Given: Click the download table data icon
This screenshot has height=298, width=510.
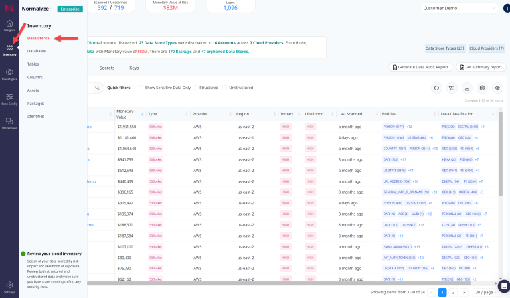Looking at the screenshot, I should tap(467, 88).
